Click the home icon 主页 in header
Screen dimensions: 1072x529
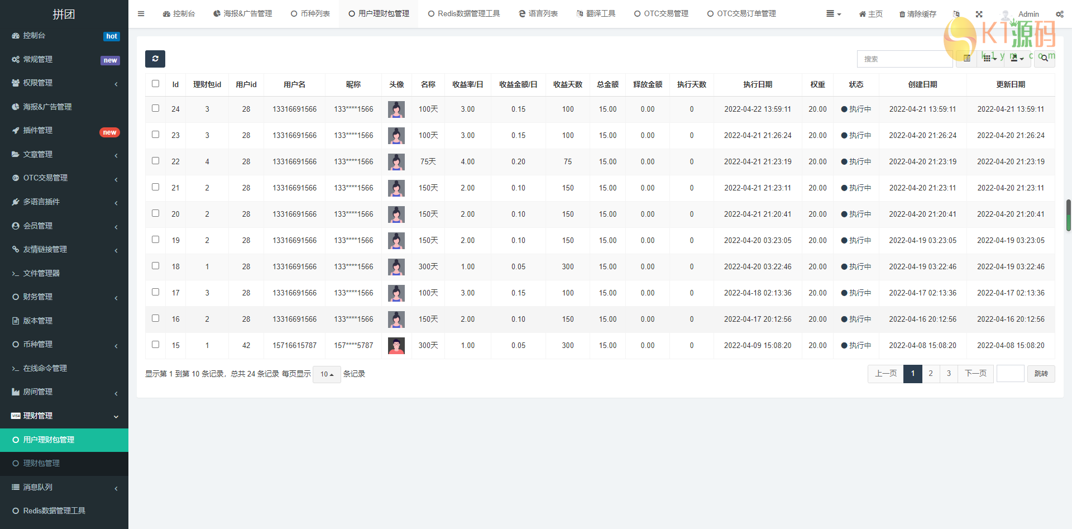pyautogui.click(x=863, y=14)
